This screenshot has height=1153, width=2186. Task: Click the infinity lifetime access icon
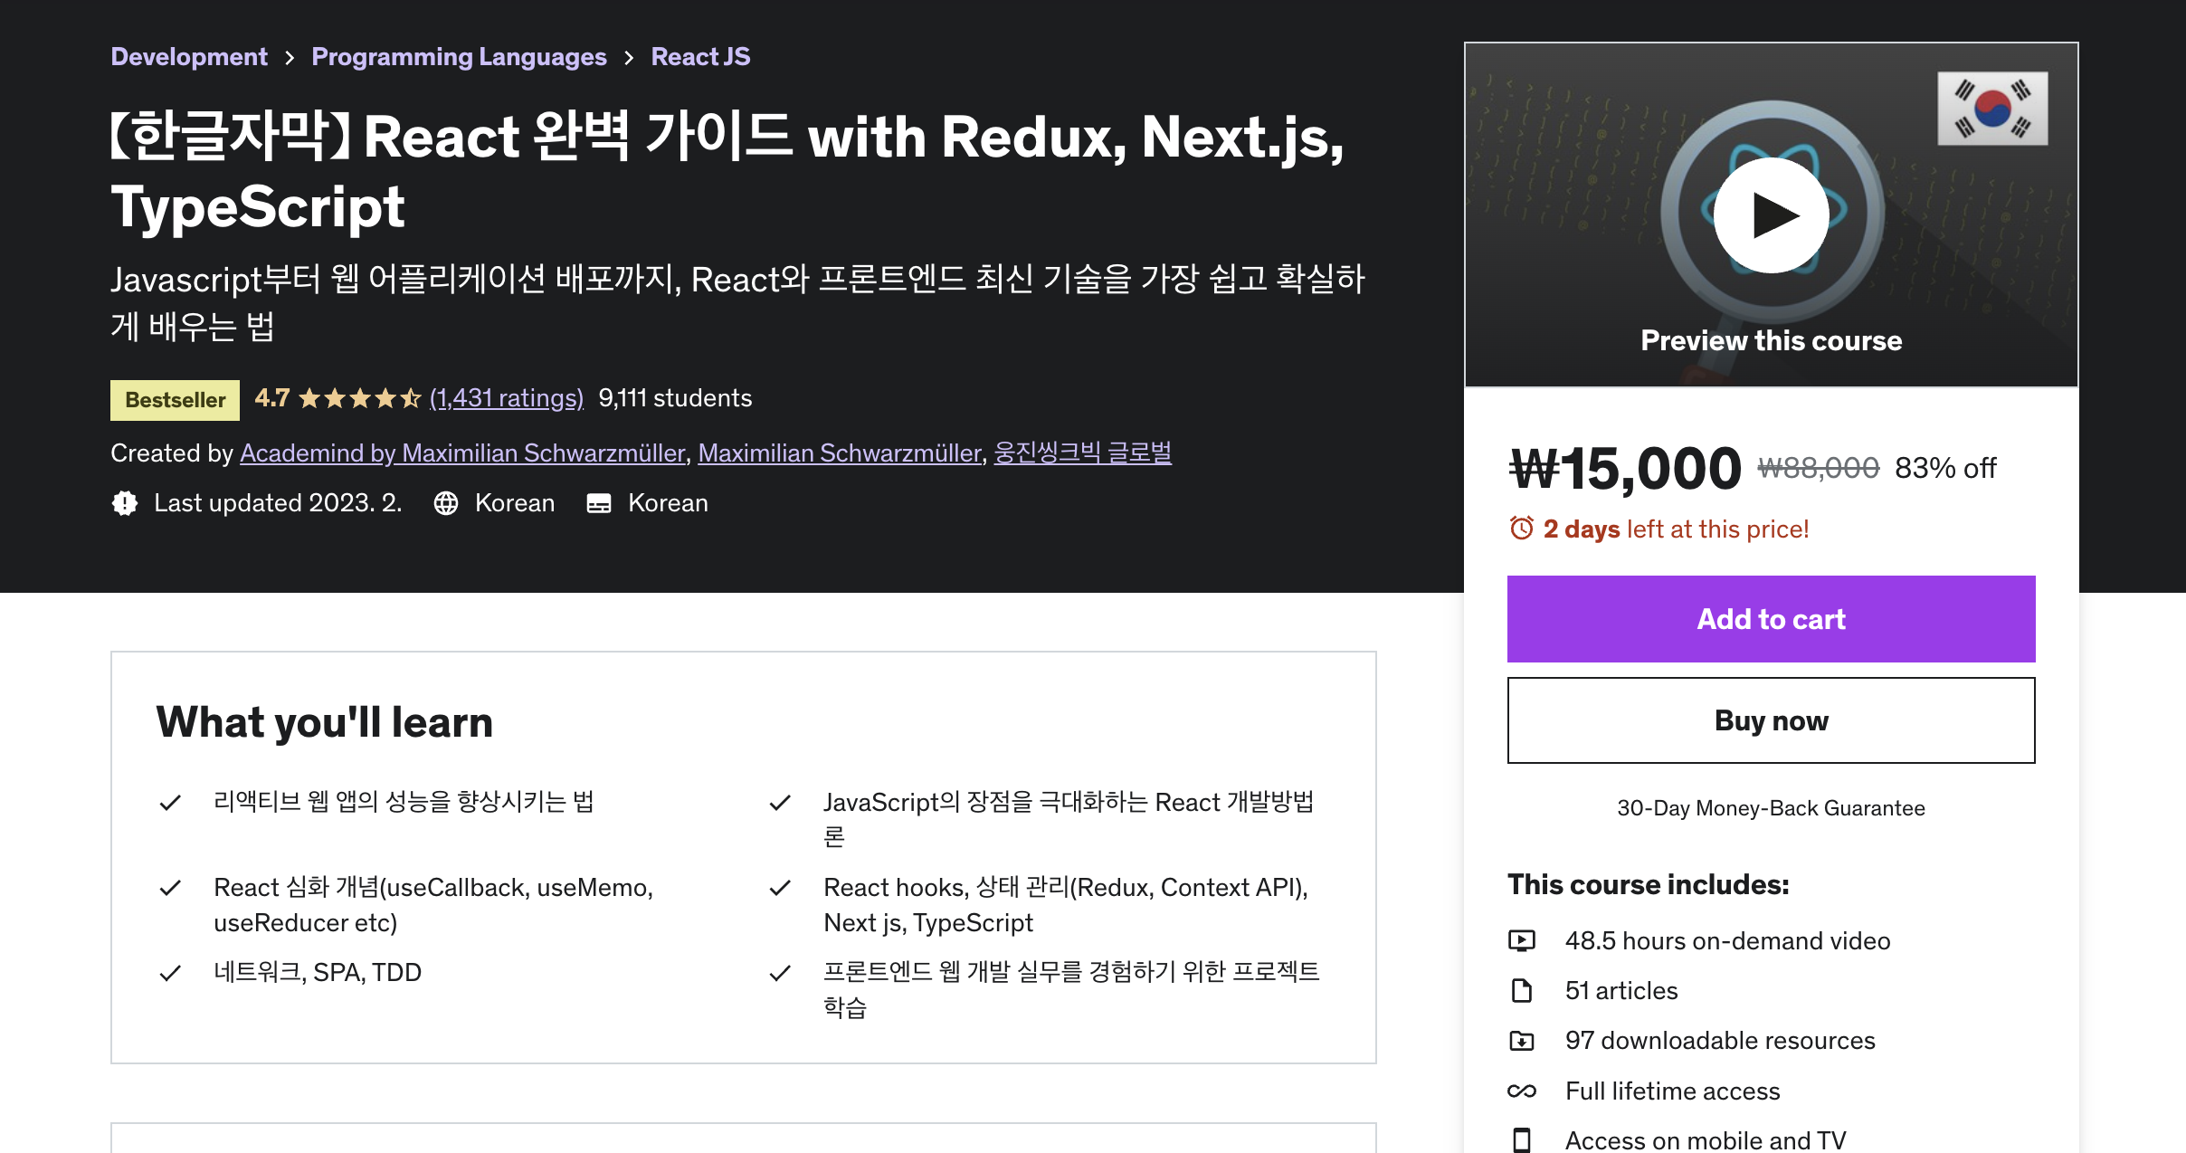coord(1522,1091)
